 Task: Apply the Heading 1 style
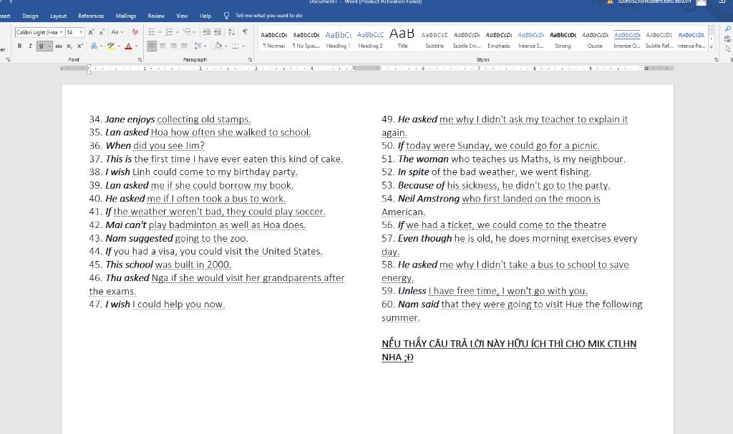[338, 39]
